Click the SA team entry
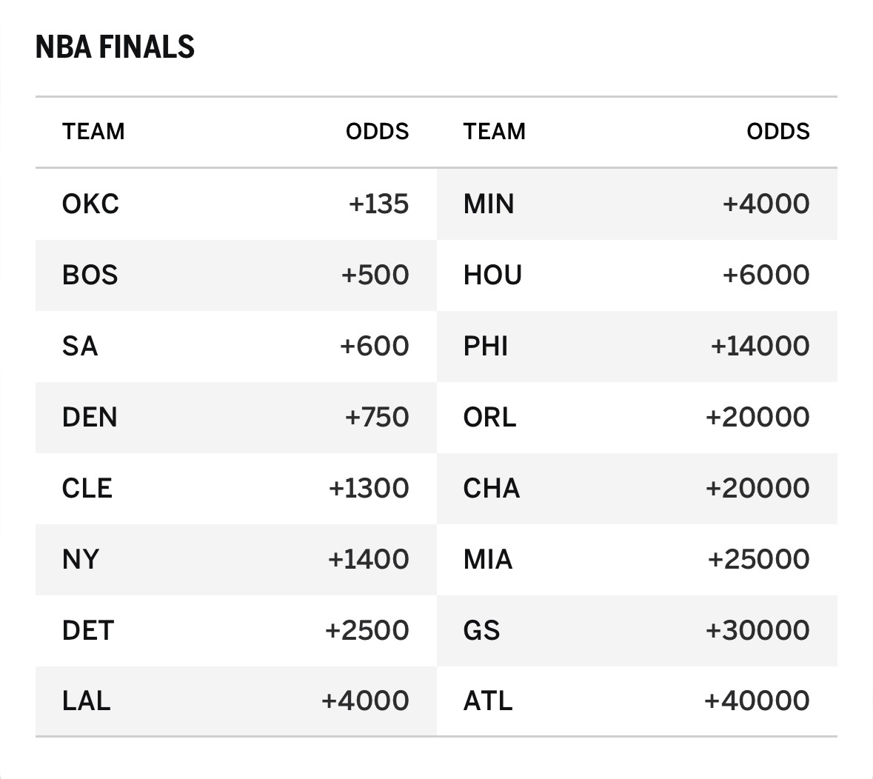Viewport: 873px width, 779px height. (80, 346)
